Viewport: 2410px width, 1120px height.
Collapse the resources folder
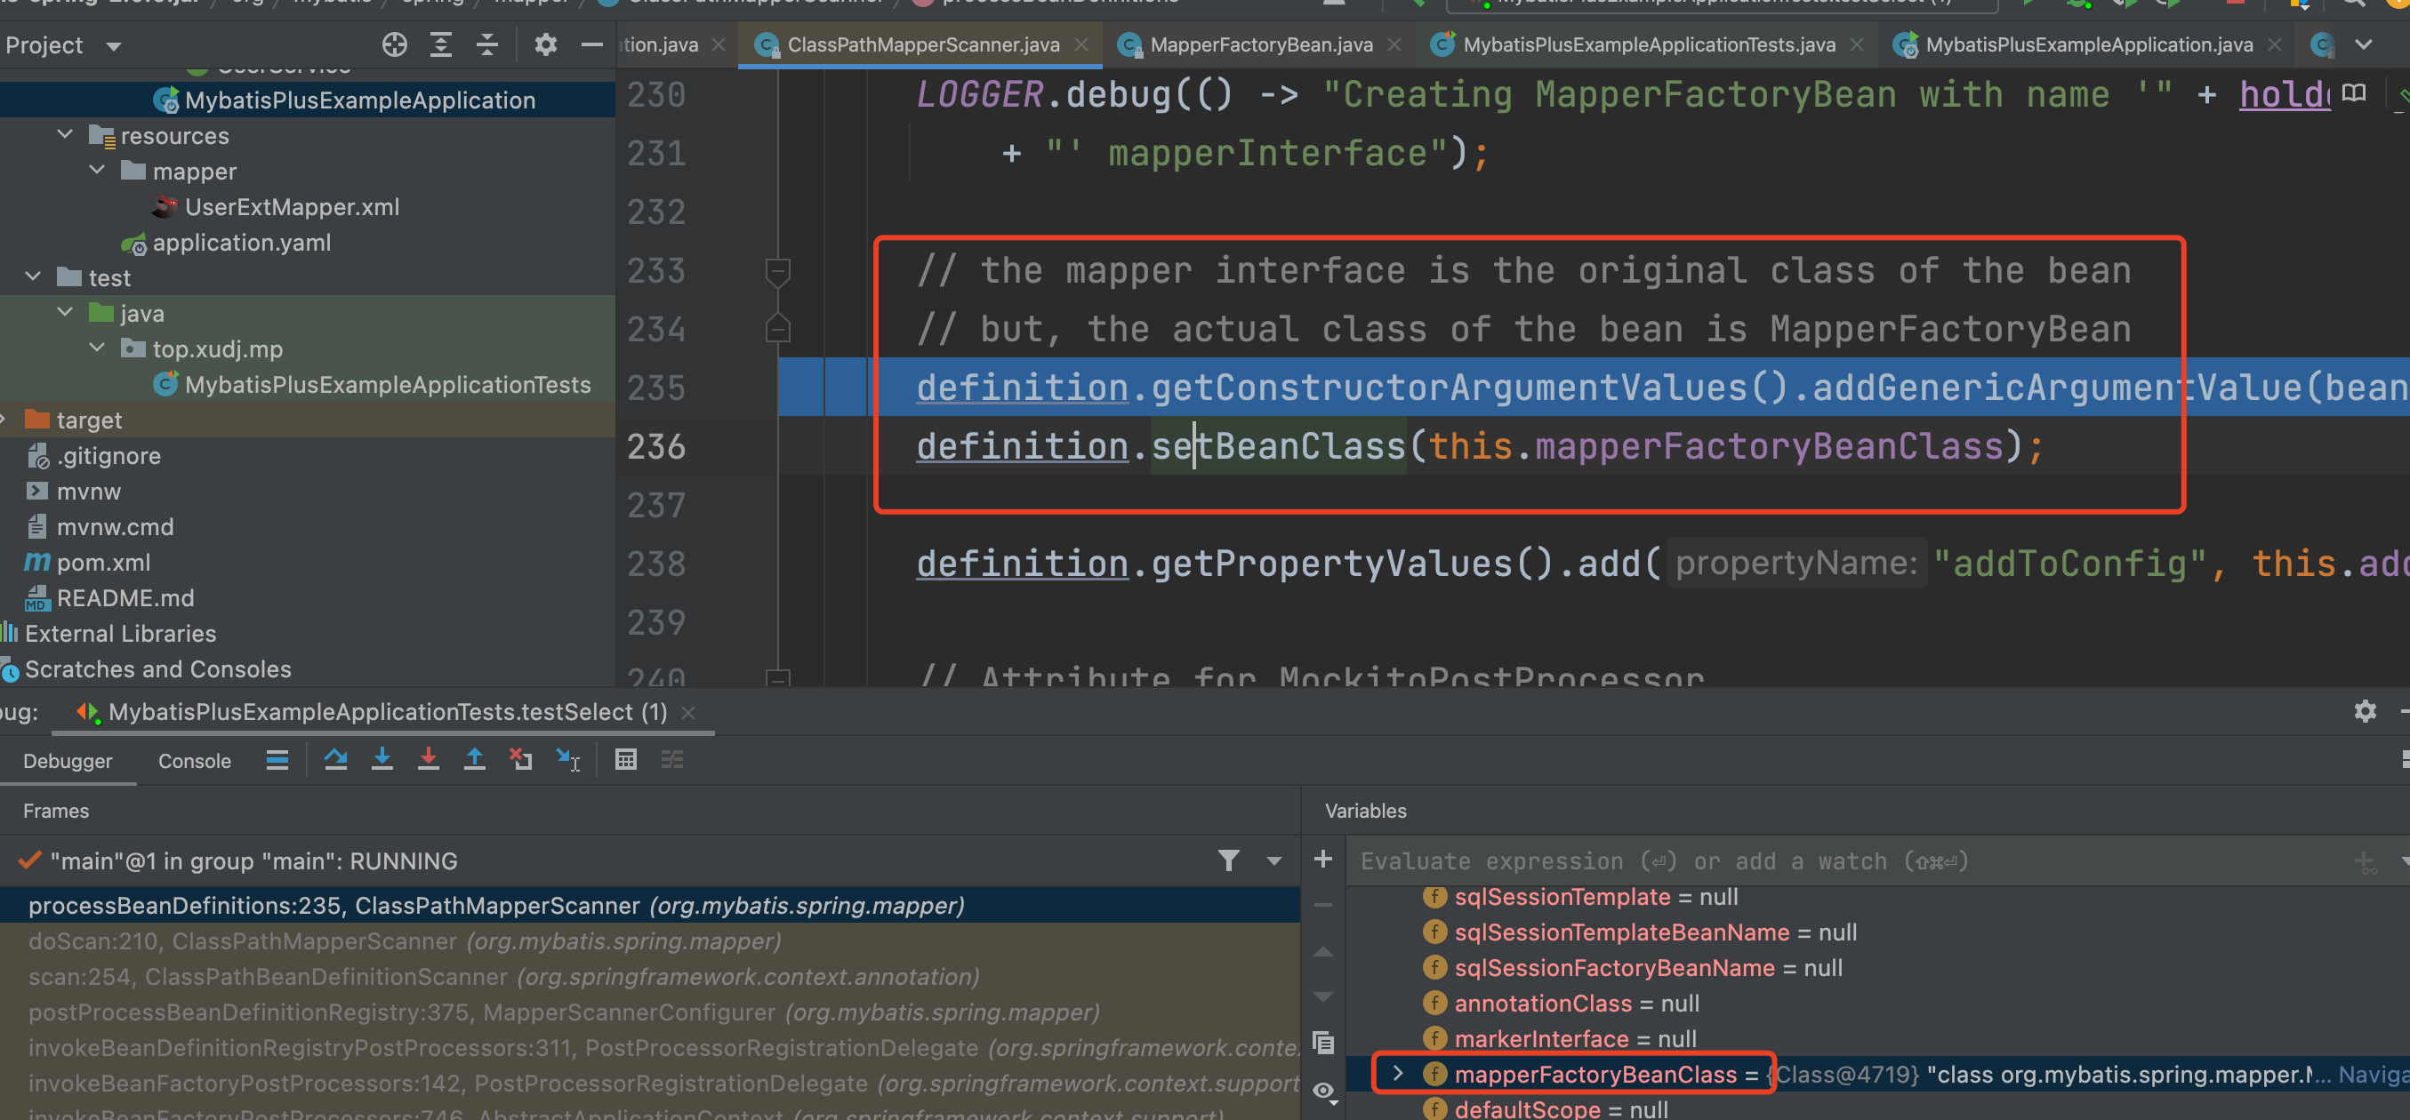[65, 134]
